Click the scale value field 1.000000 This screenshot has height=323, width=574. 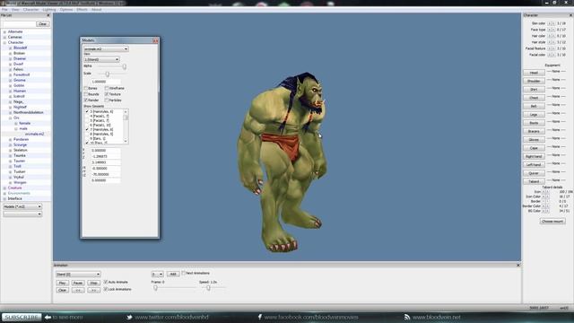[106, 82]
